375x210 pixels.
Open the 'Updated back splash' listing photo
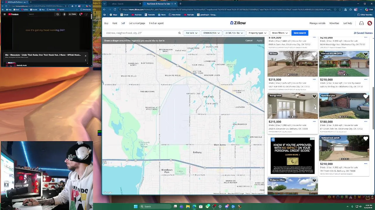click(x=344, y=148)
